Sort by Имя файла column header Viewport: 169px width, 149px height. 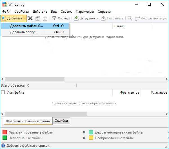point(15,92)
